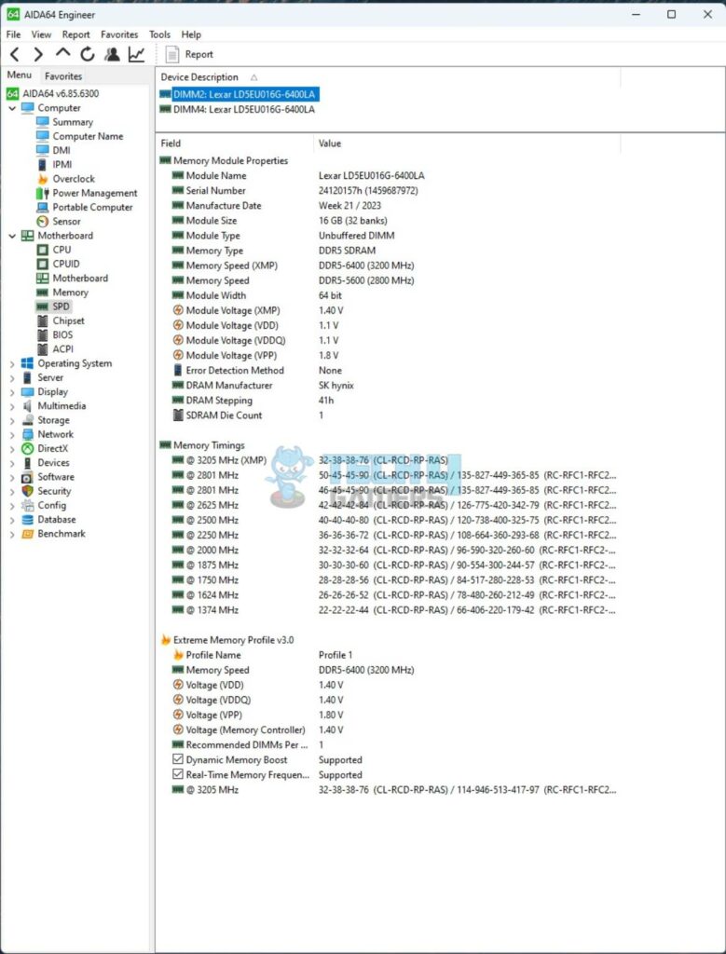Expand the Network tree node

[12, 435]
